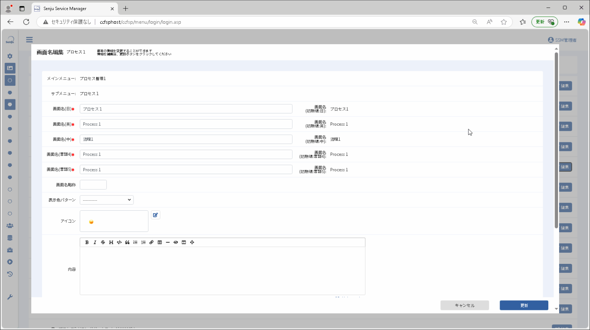Open the SSM管理者 user menu
Screen dimensions: 590x330
click(562, 40)
